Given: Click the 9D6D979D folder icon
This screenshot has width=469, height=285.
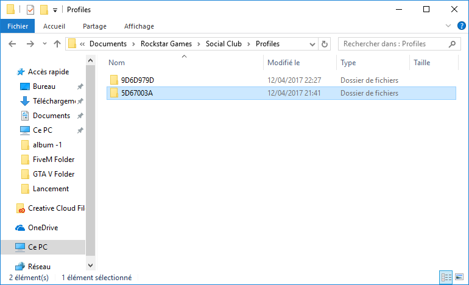Looking at the screenshot, I should tap(114, 80).
